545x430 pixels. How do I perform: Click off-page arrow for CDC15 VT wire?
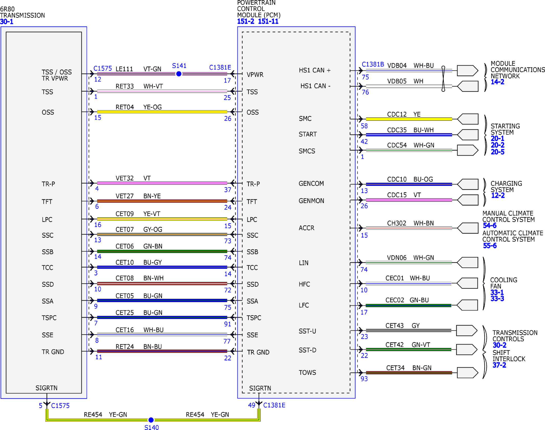pyautogui.click(x=467, y=200)
